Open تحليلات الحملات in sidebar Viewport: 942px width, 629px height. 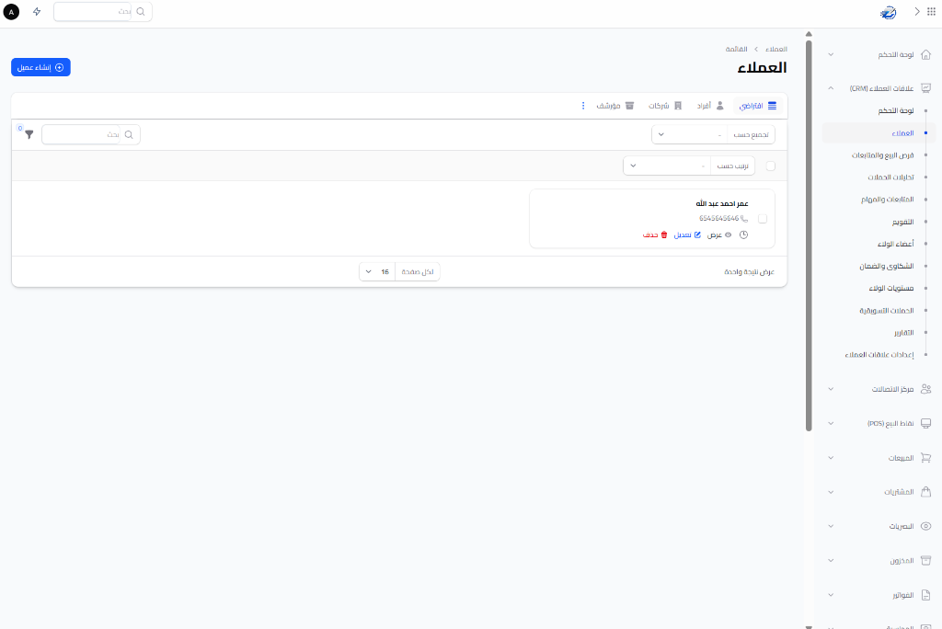[890, 177]
